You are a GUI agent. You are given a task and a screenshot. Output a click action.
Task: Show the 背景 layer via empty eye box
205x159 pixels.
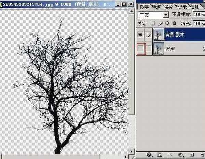pos(140,49)
